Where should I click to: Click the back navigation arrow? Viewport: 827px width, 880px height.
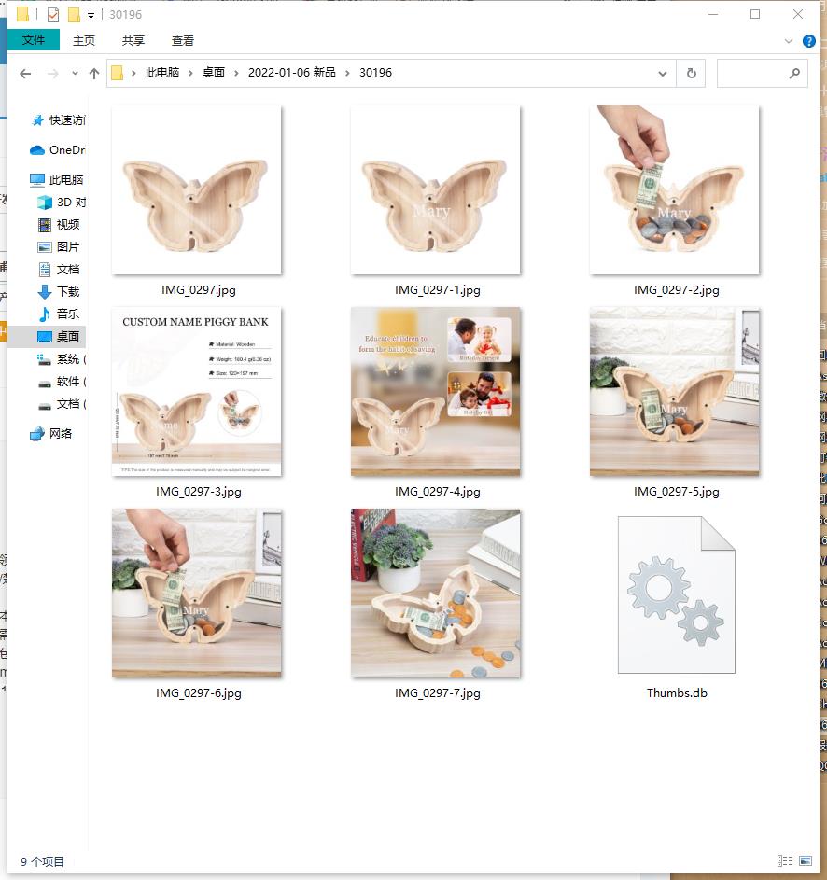click(x=25, y=73)
